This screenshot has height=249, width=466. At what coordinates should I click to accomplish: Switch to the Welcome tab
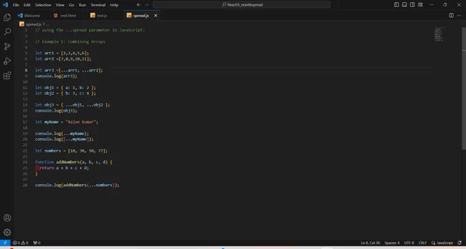(31, 16)
